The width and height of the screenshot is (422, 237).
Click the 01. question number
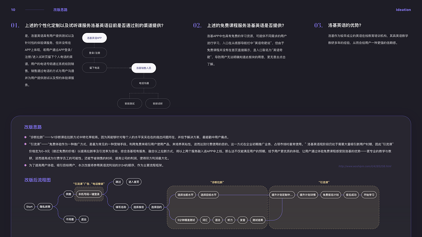[x=15, y=25]
